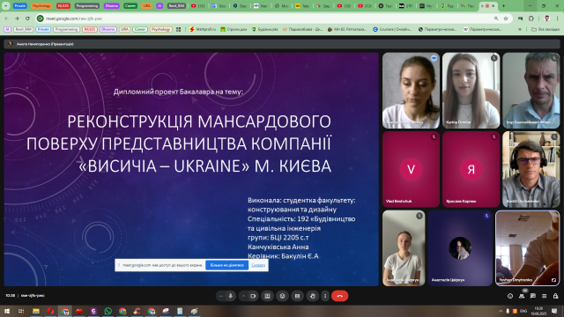This screenshot has width=564, height=317.
Task: Open the Private tab group
Action: [x=20, y=6]
